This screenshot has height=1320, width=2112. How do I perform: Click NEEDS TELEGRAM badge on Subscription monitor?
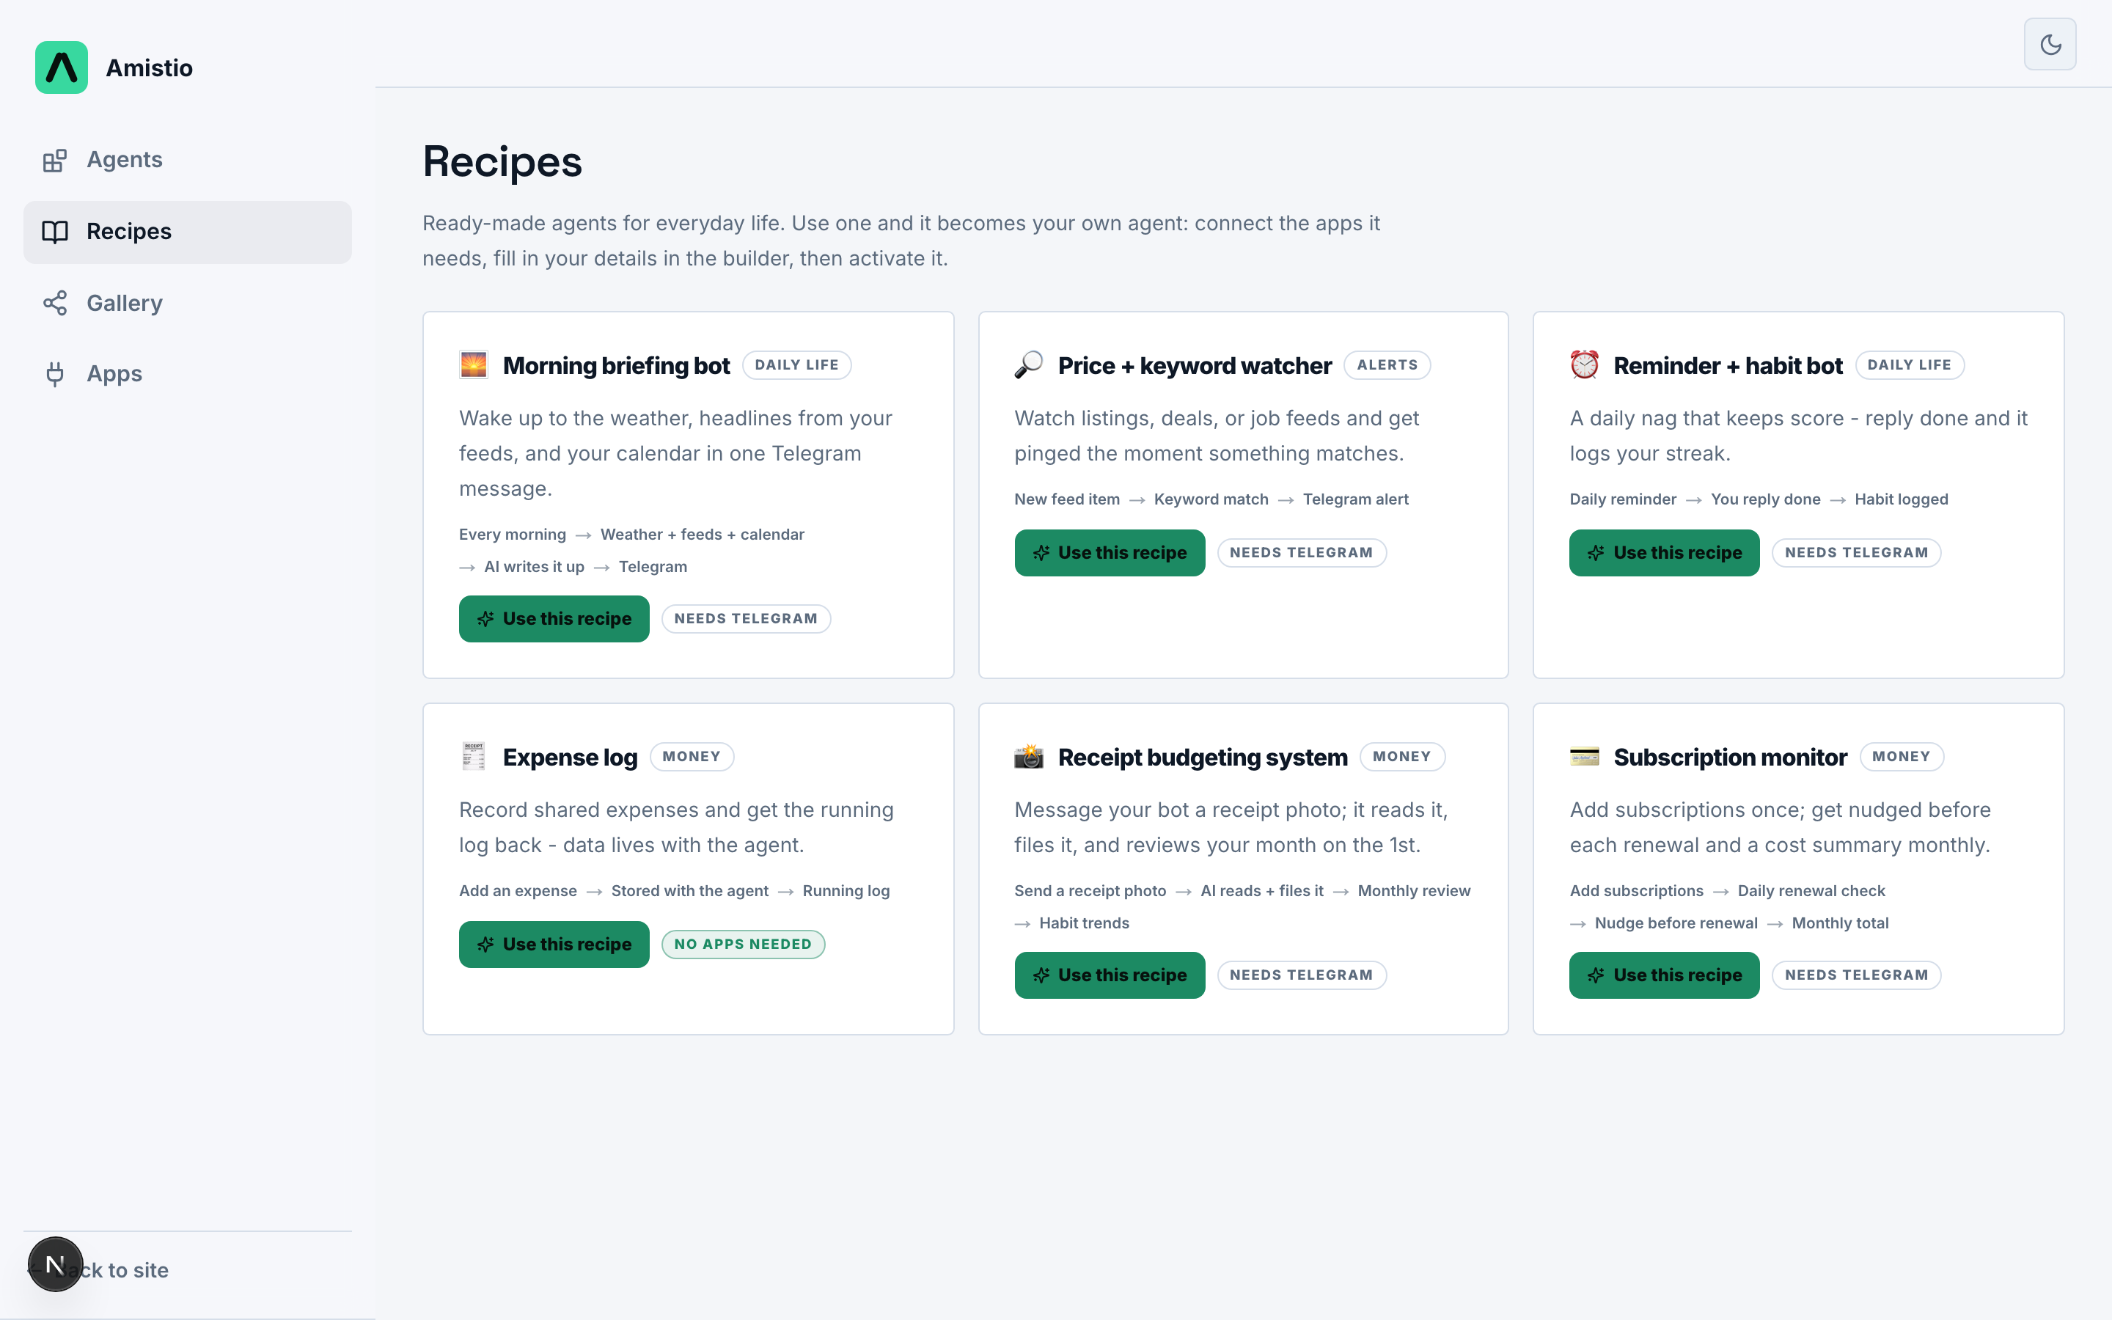(1856, 975)
